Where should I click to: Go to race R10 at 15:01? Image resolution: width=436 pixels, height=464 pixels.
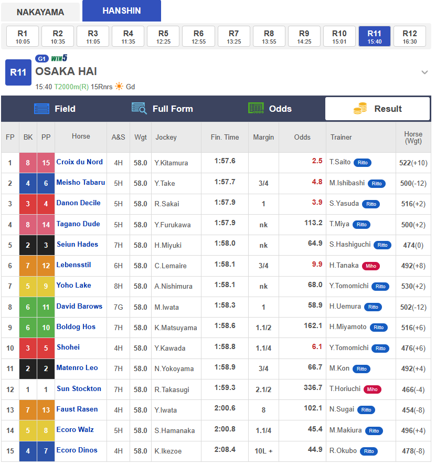(x=339, y=37)
